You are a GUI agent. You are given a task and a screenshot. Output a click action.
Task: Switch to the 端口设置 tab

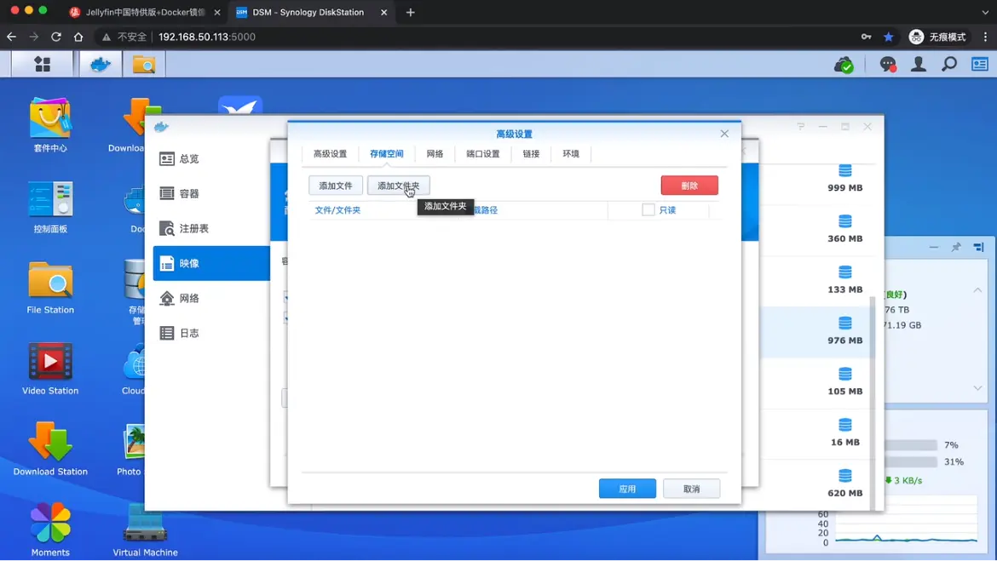pyautogui.click(x=482, y=154)
